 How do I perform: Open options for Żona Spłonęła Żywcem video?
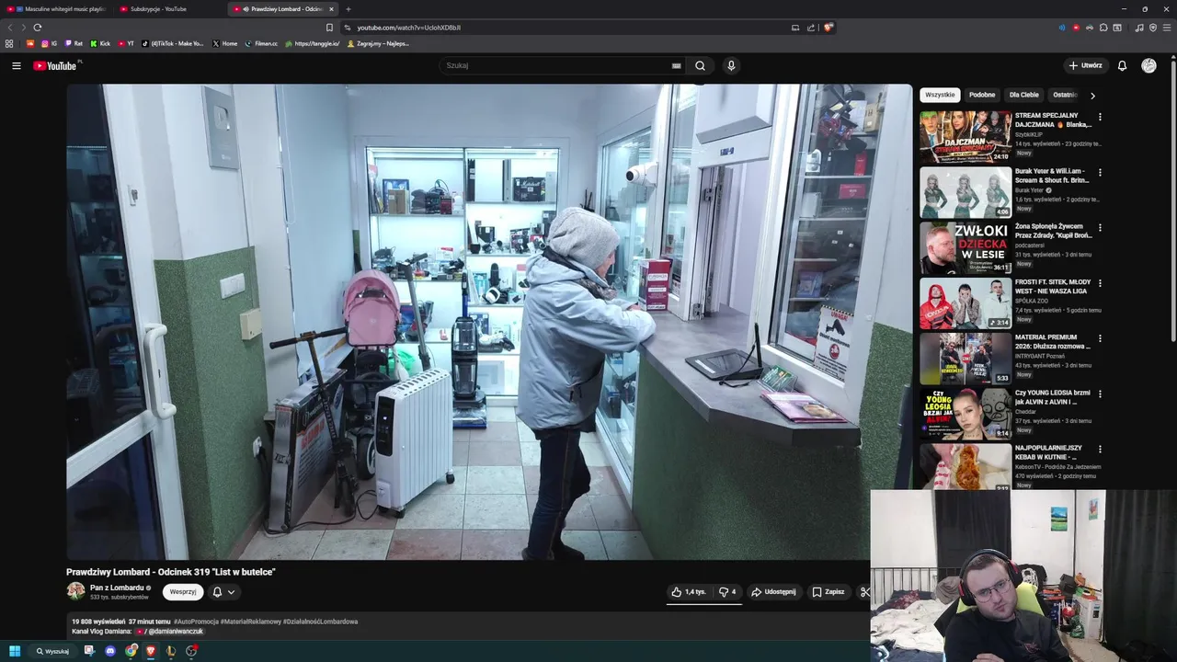pyautogui.click(x=1100, y=227)
